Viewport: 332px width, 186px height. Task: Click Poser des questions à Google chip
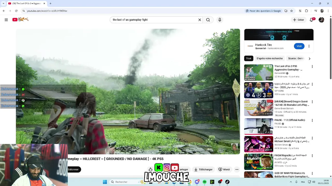click(x=263, y=11)
